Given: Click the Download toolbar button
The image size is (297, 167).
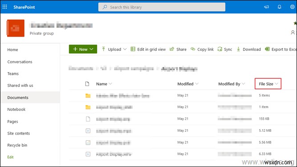Looking at the screenshot, I should pyautogui.click(x=248, y=49).
